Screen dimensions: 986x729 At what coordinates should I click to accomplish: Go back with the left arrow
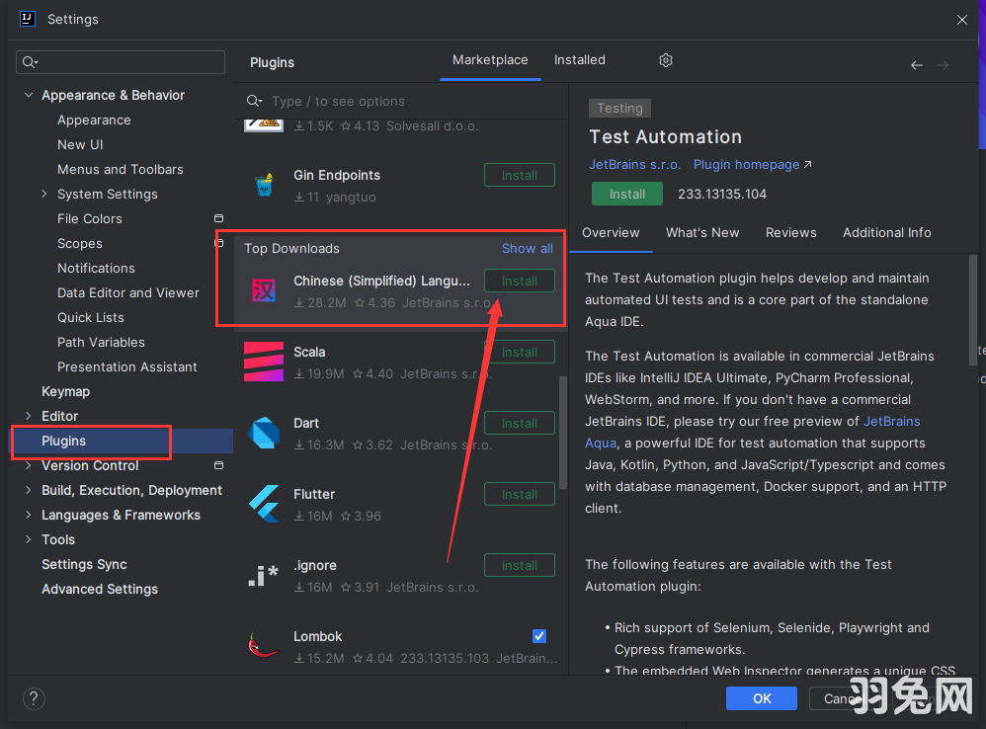coord(916,65)
